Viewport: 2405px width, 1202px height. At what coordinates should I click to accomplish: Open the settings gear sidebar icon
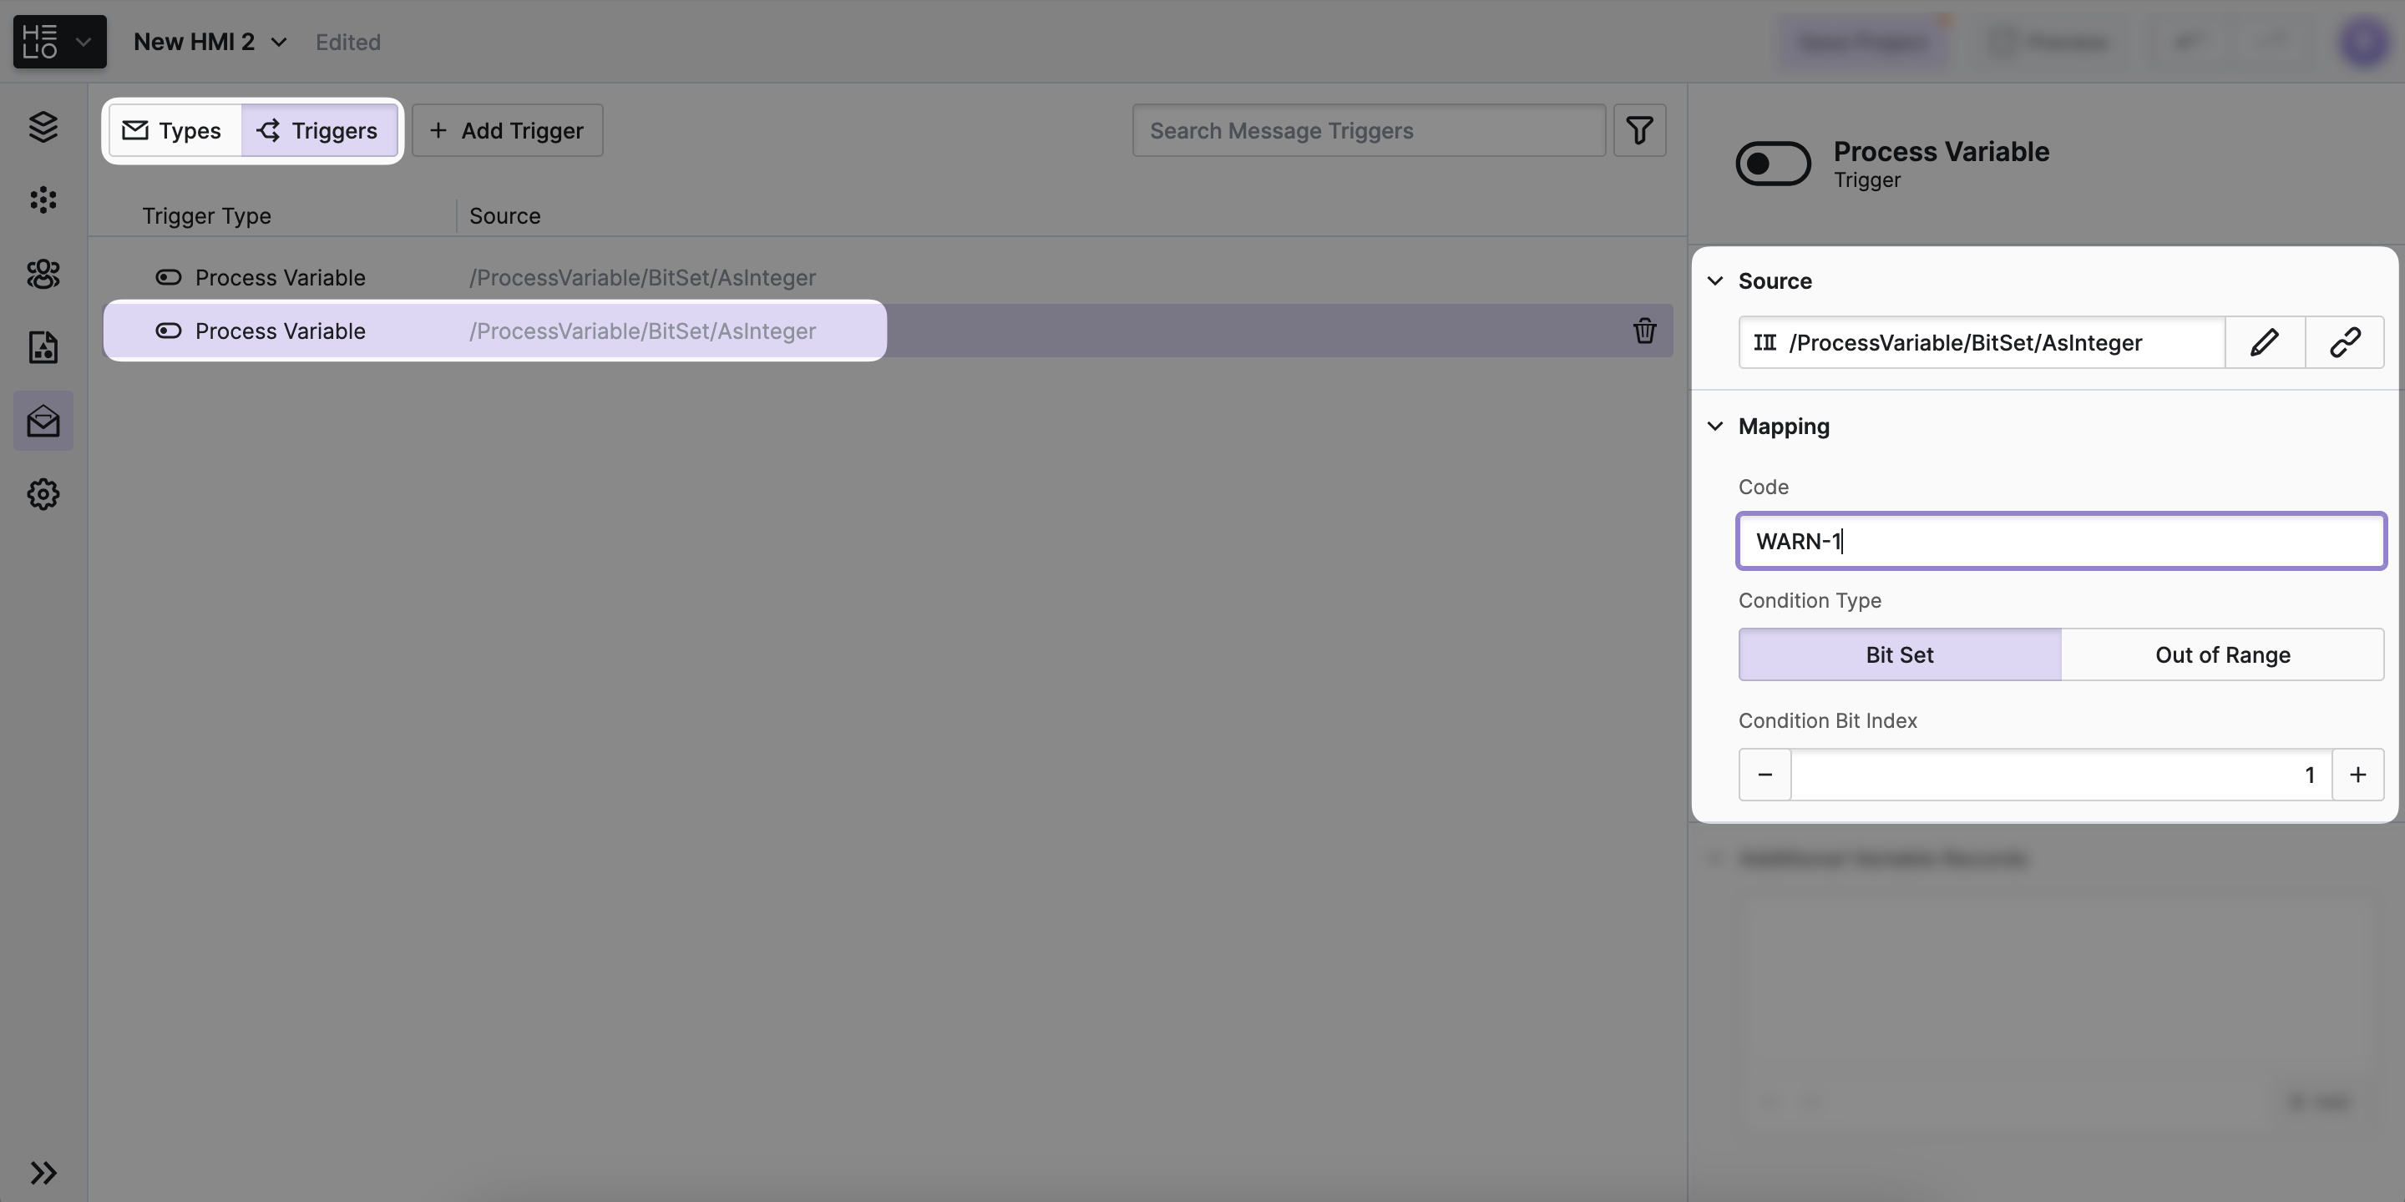click(x=43, y=495)
